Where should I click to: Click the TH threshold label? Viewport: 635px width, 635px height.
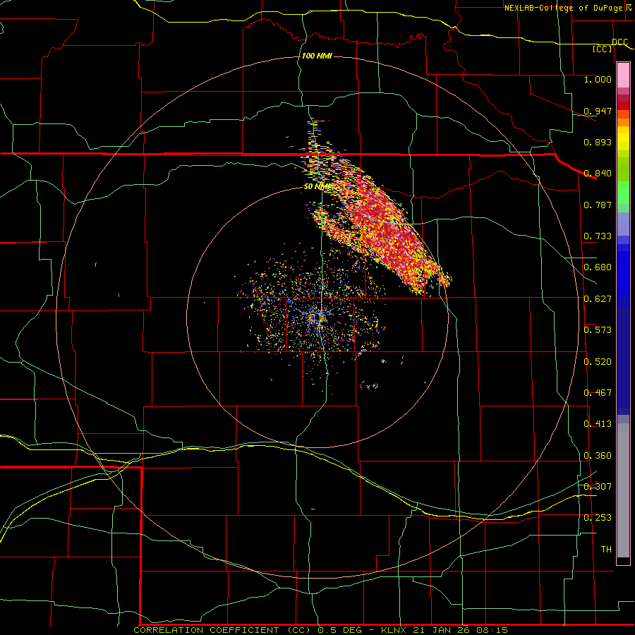coord(606,550)
